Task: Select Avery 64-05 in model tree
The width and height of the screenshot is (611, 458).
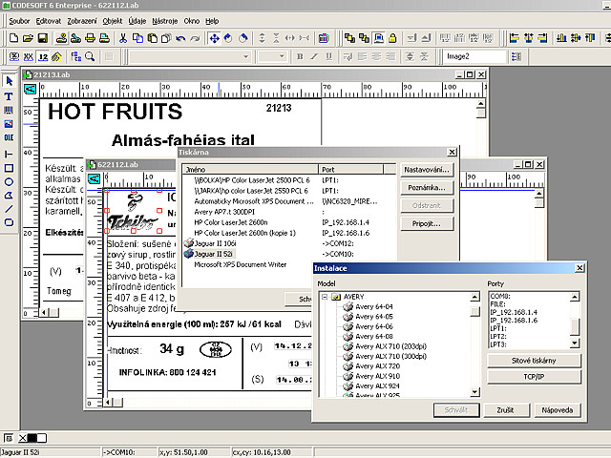Action: click(374, 317)
